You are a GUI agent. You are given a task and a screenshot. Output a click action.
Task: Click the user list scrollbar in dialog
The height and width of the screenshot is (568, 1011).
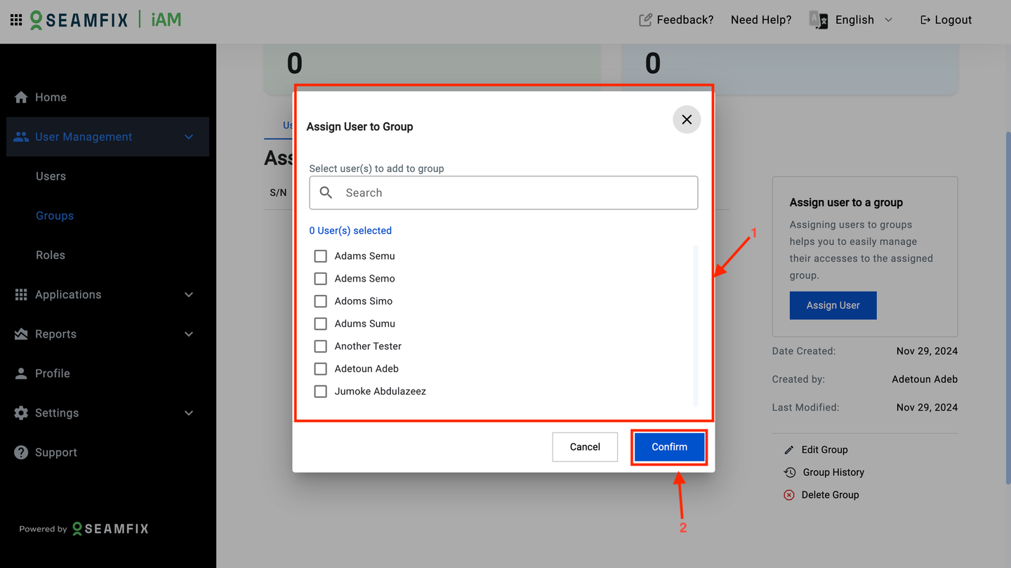[x=695, y=325]
